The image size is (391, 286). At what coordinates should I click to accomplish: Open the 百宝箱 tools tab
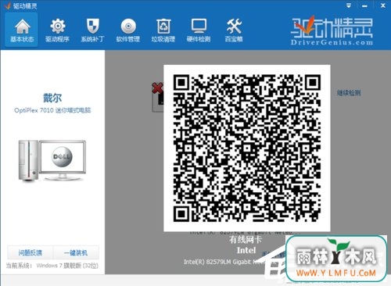[234, 30]
